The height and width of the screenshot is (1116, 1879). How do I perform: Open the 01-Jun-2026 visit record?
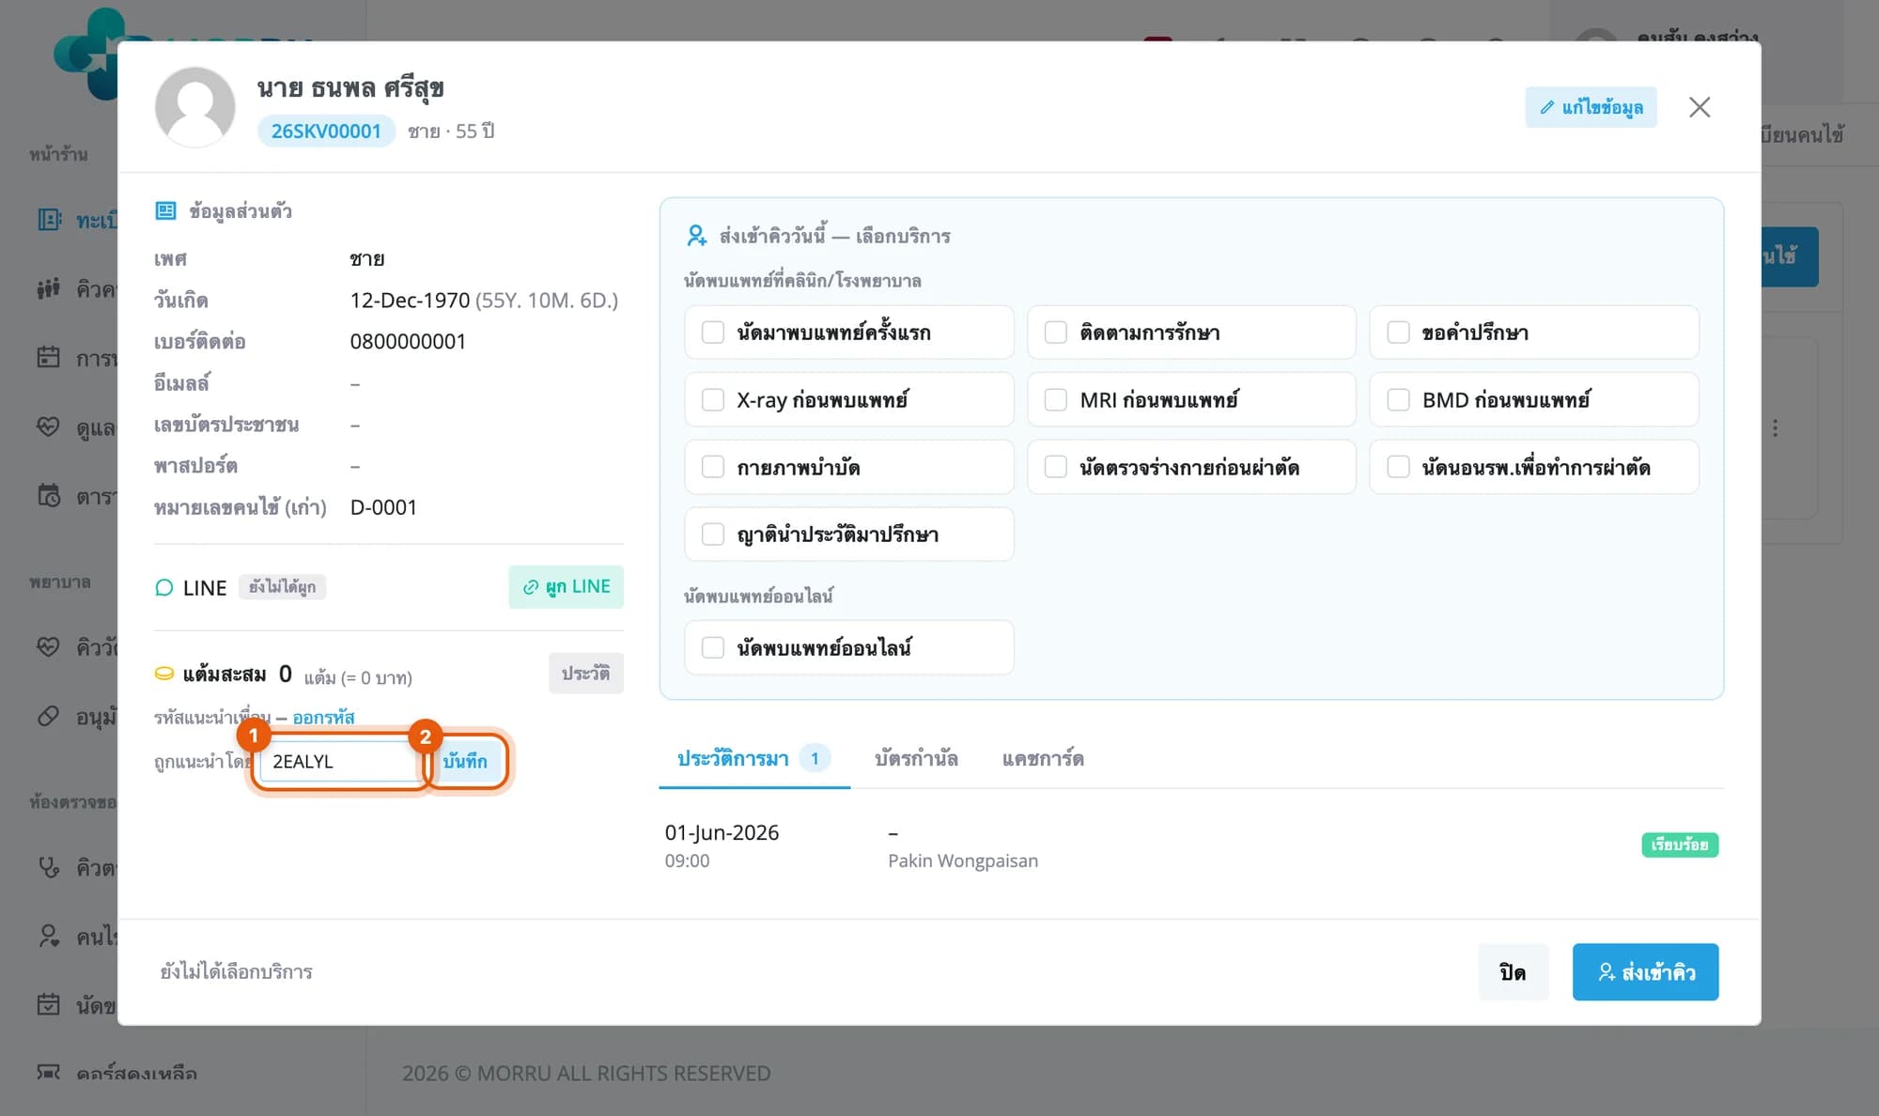click(x=1191, y=845)
